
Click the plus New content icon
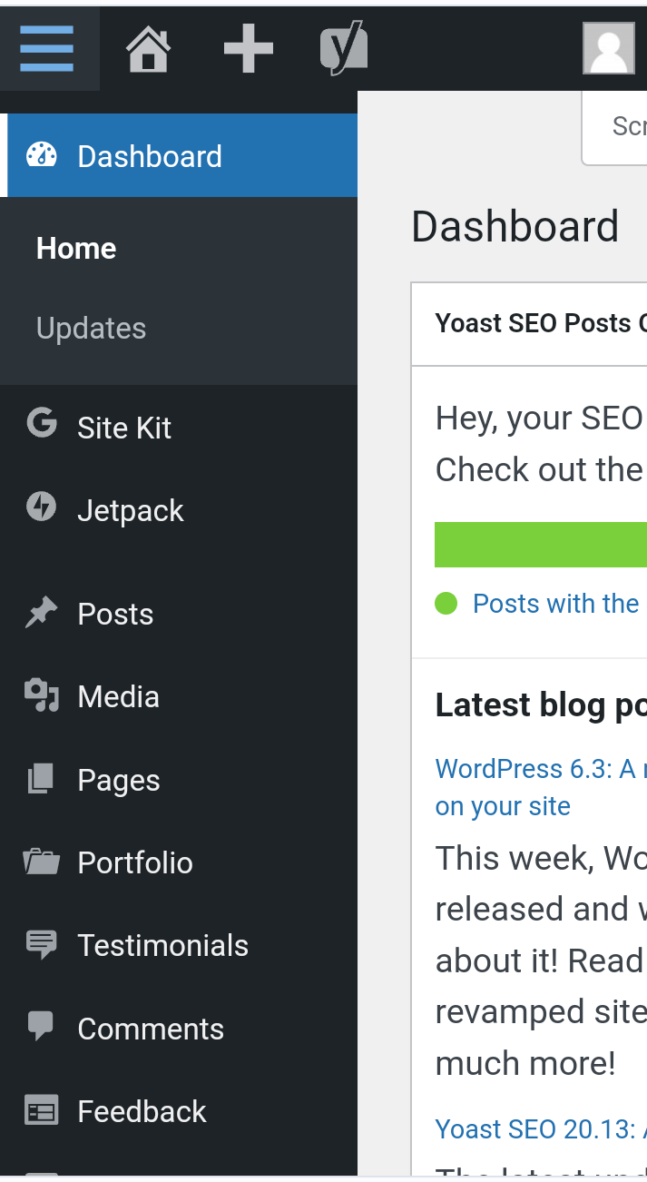248,48
